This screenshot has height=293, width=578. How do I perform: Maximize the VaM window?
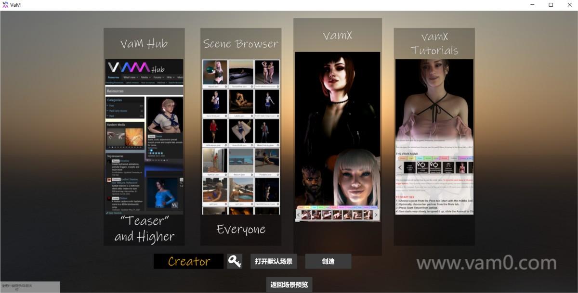click(551, 5)
